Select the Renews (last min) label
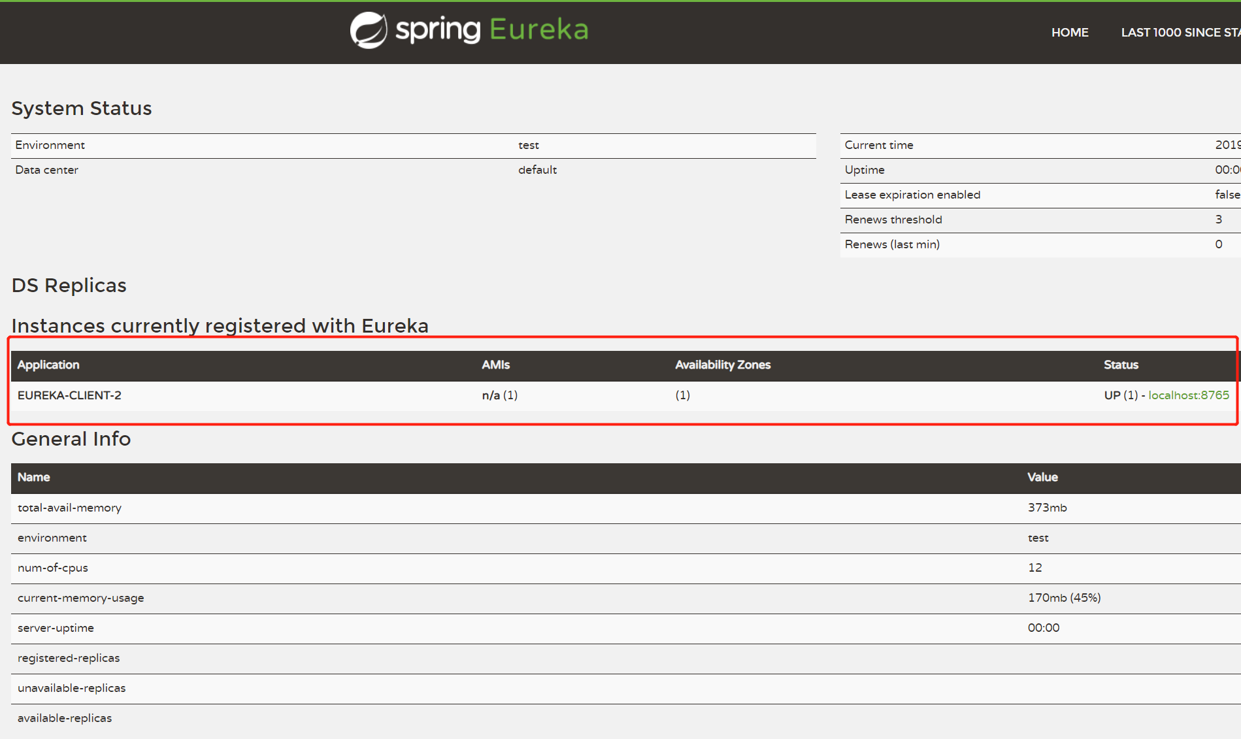This screenshot has width=1241, height=739. tap(892, 244)
